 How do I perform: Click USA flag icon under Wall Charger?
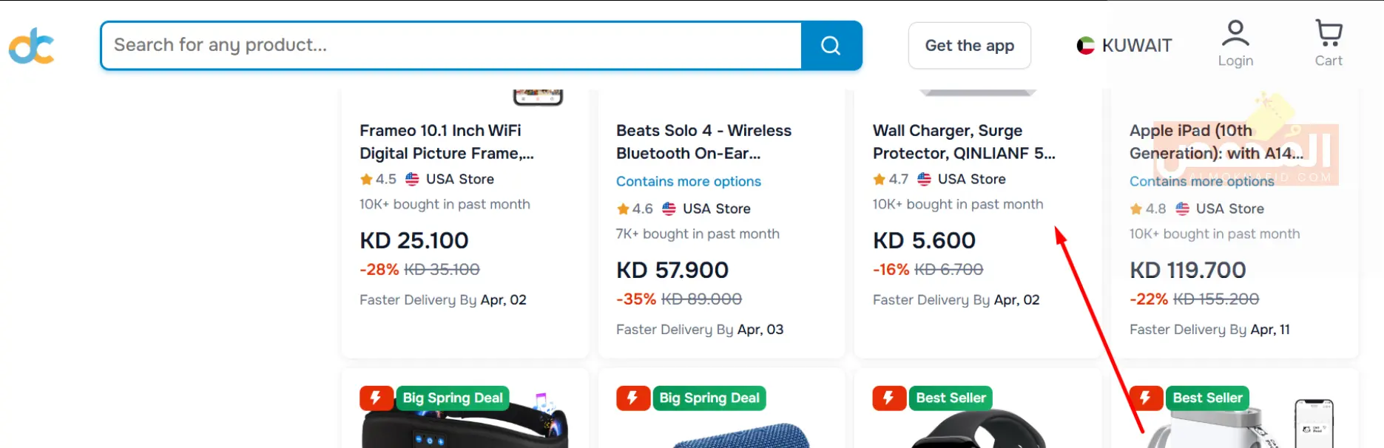click(925, 179)
